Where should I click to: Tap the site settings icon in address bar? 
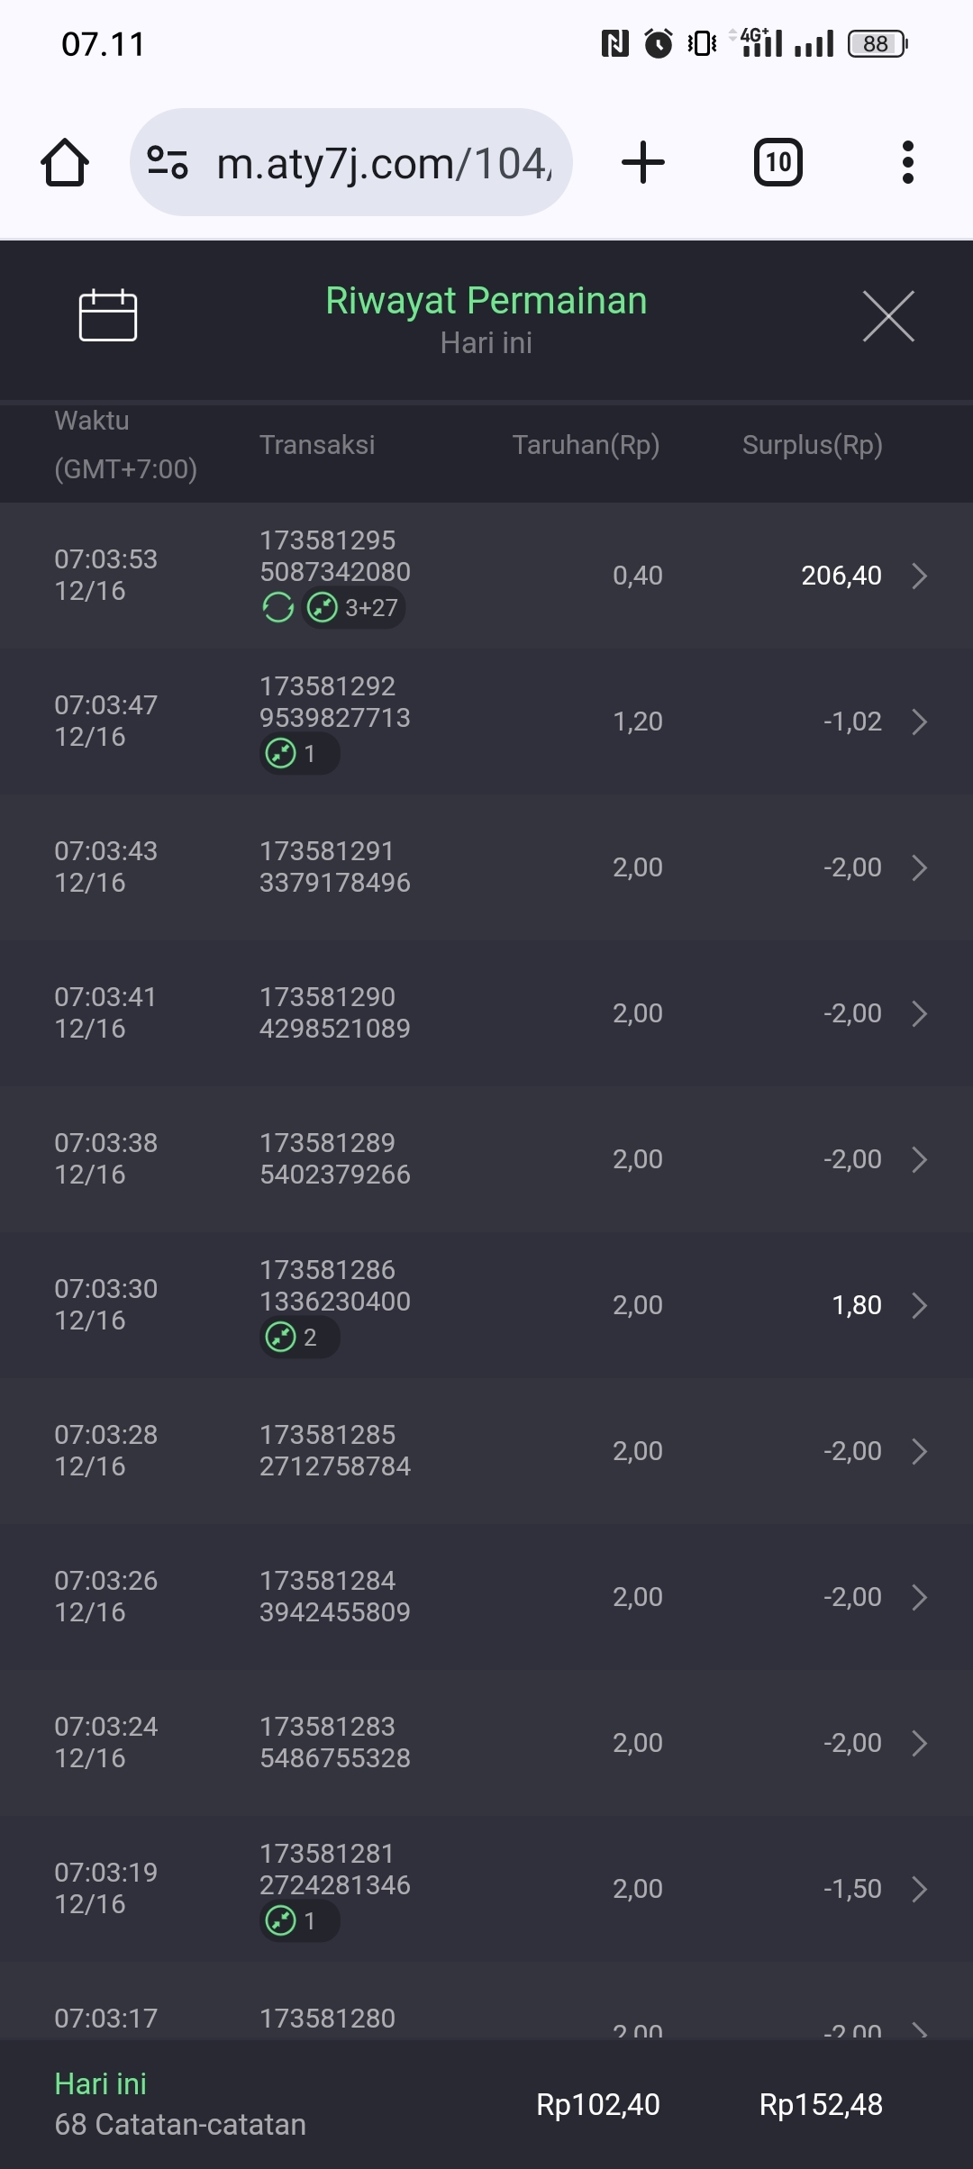click(x=168, y=163)
